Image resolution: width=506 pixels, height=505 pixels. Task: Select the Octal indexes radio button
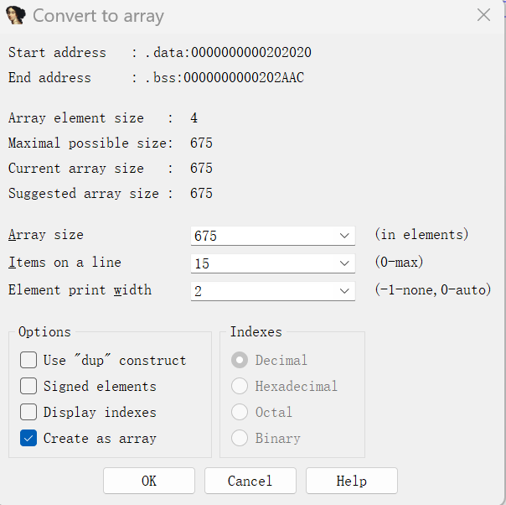(x=240, y=412)
